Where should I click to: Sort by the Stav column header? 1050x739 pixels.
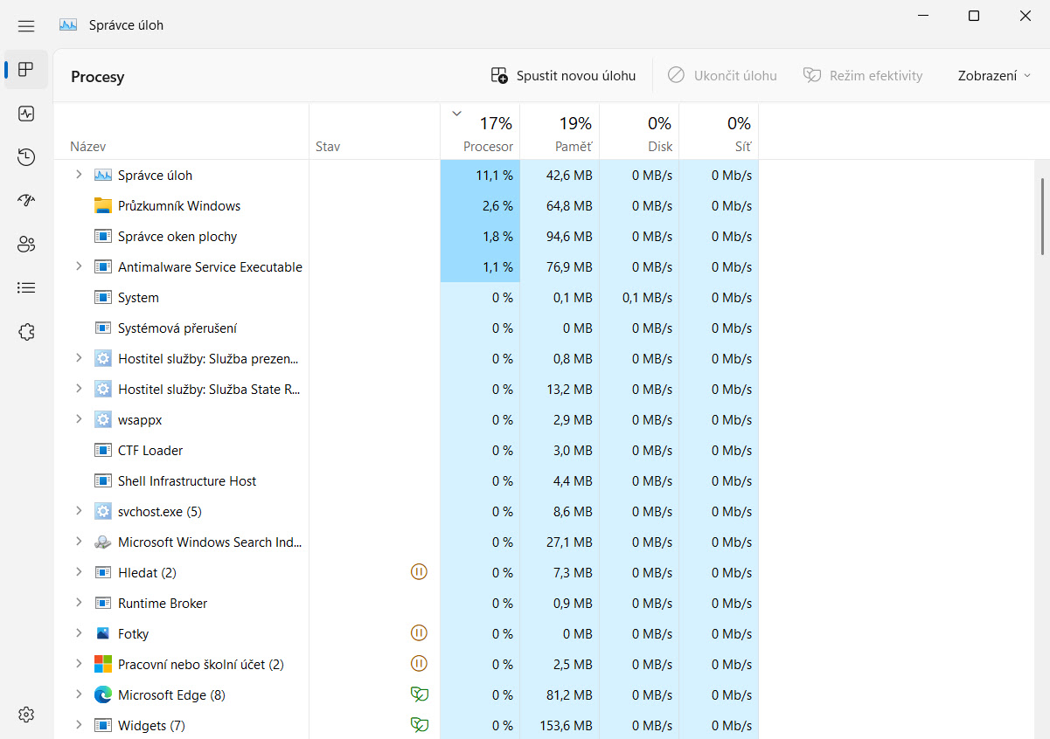(374, 132)
